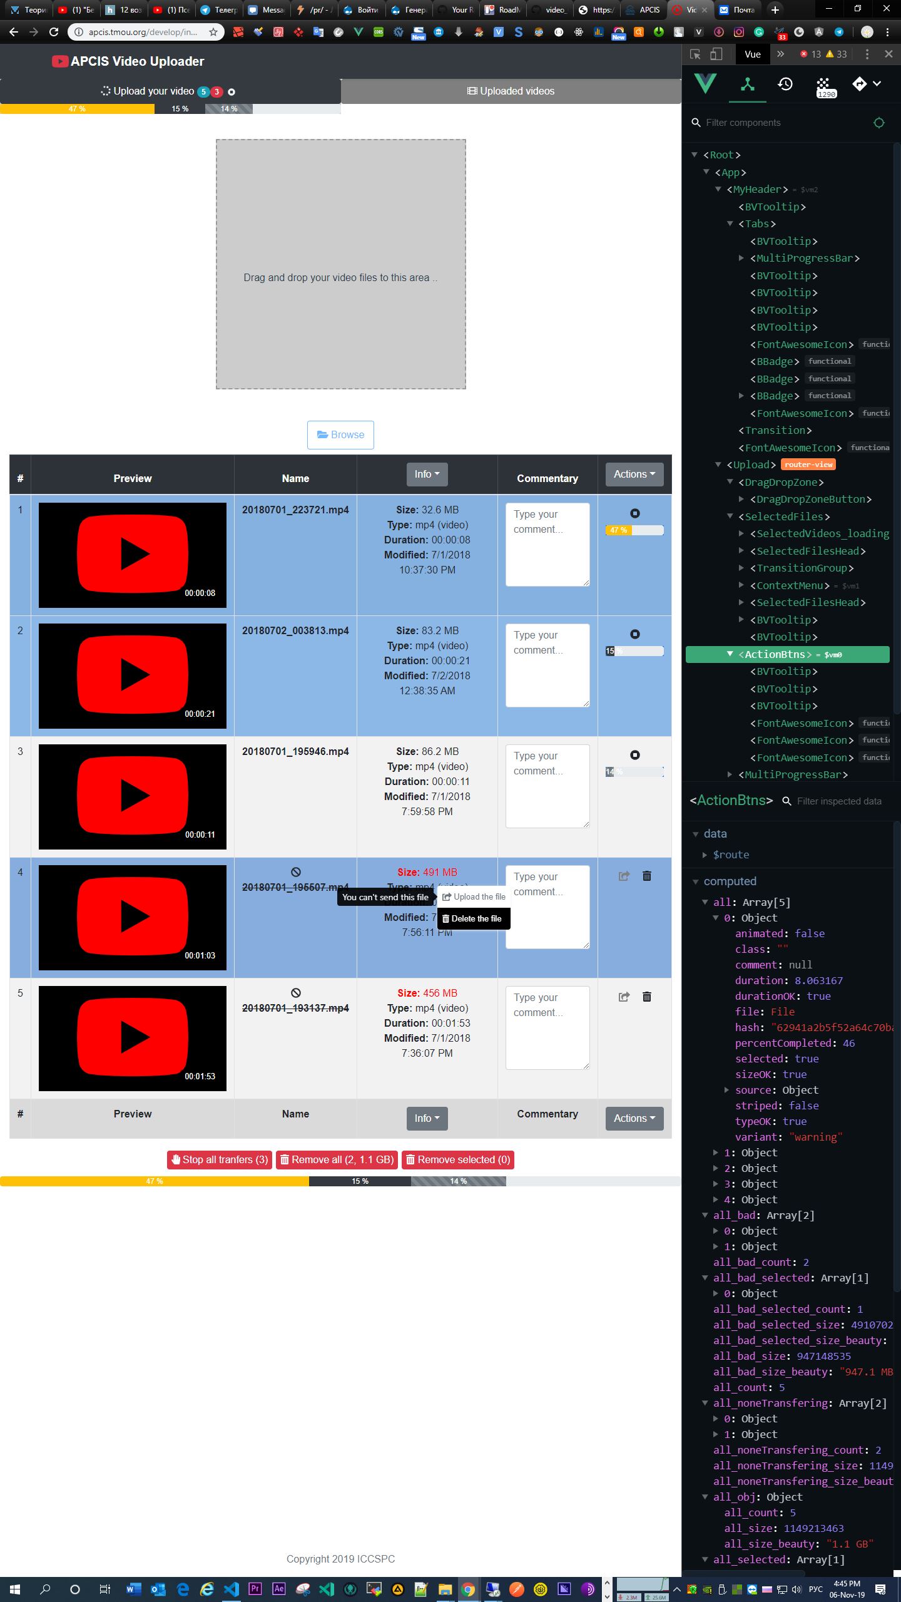Click Remove all (2, 1.1 GB) button
901x1602 pixels.
pos(337,1160)
